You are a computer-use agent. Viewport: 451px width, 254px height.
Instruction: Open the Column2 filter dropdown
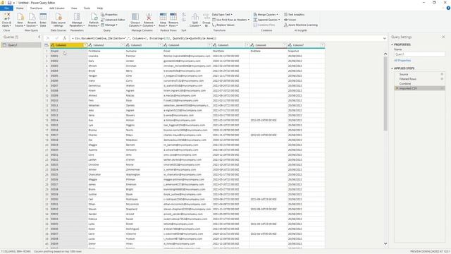tap(123, 45)
